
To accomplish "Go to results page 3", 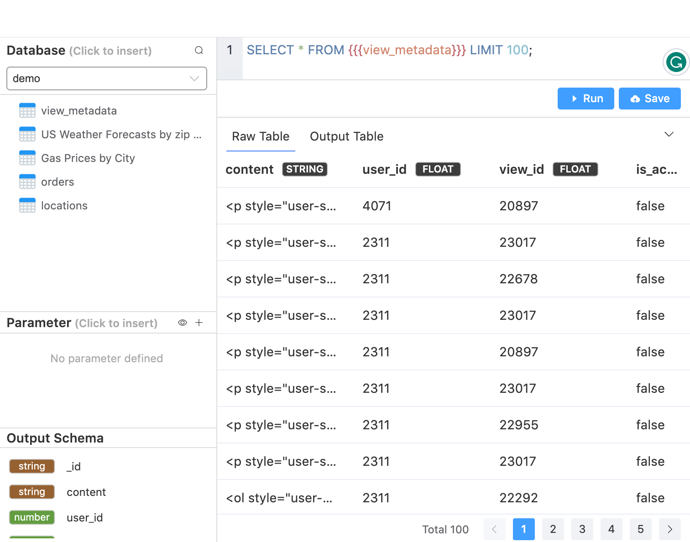I will pyautogui.click(x=582, y=529).
